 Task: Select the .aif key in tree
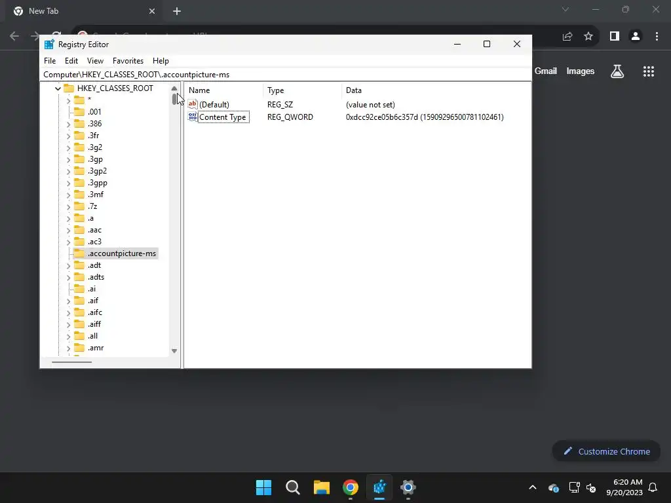(x=93, y=300)
